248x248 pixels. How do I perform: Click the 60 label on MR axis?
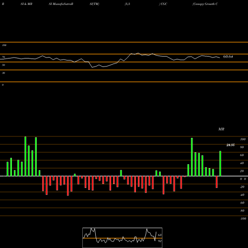(242, 155)
